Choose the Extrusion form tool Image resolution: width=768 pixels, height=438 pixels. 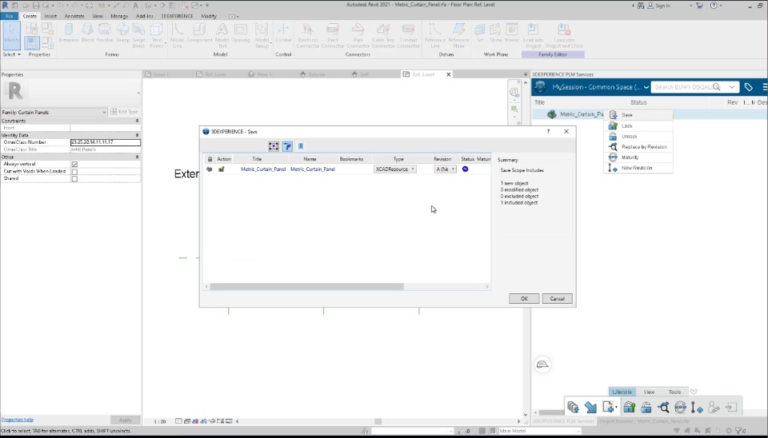[x=69, y=33]
